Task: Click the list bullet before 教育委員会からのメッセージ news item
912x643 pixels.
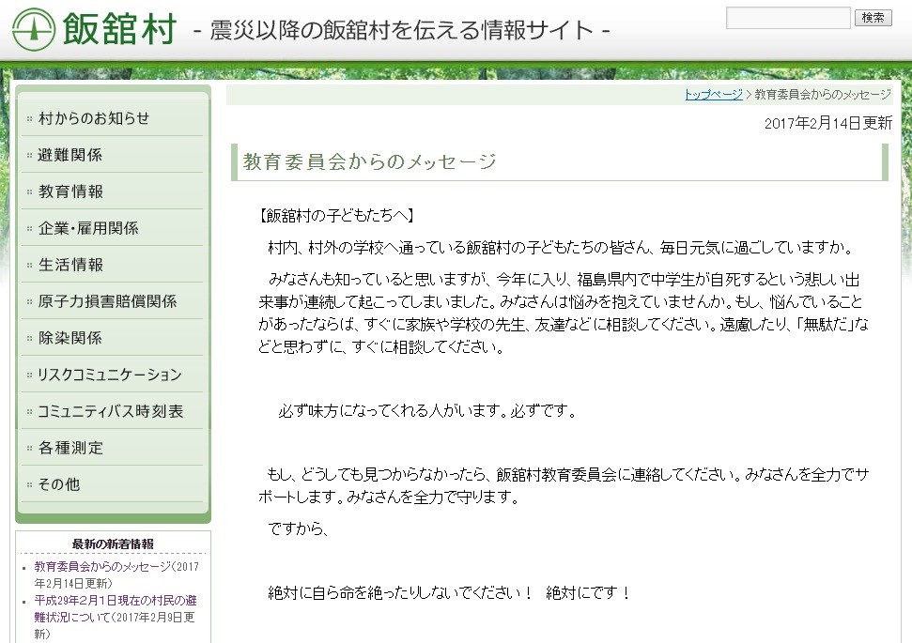Action: (x=25, y=566)
